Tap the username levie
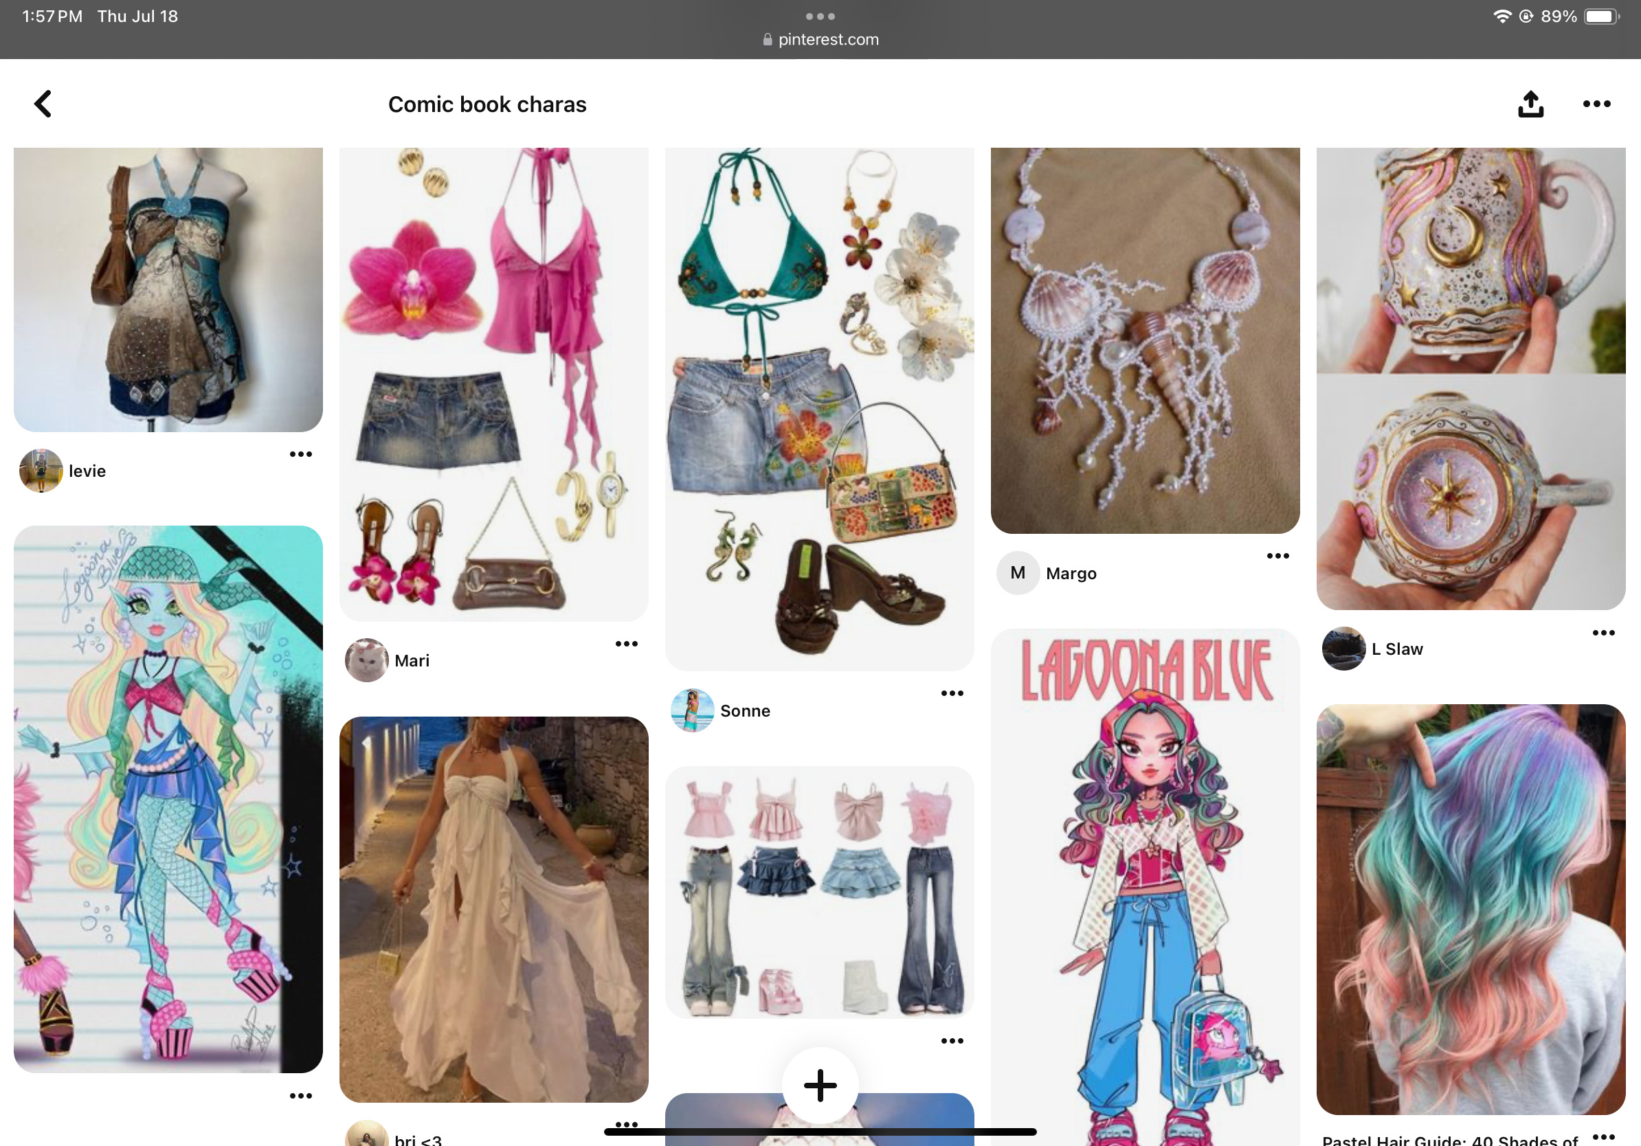Viewport: 1641px width, 1146px height. 87,471
